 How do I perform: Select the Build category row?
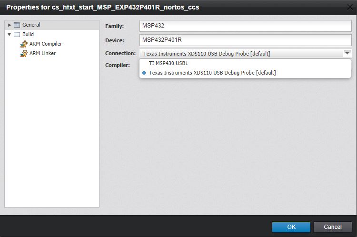[52, 34]
